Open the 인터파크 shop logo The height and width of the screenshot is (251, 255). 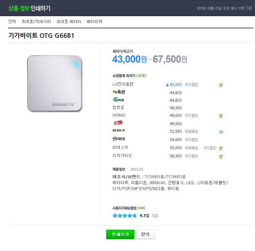click(x=119, y=139)
